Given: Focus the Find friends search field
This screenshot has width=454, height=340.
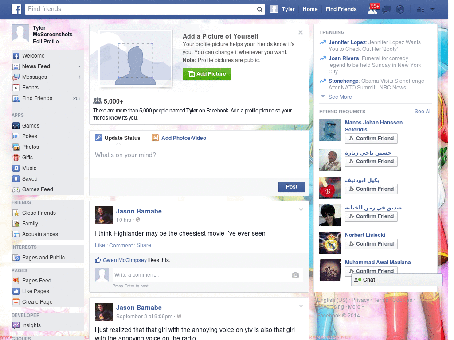Looking at the screenshot, I should coord(141,9).
